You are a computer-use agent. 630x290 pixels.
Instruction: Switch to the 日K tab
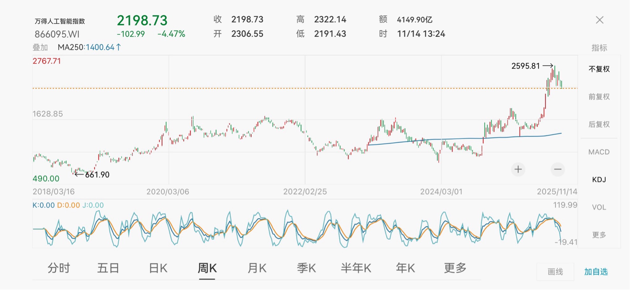click(x=158, y=268)
